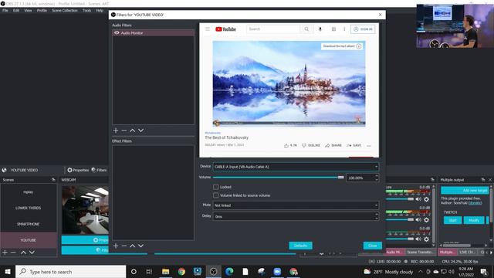
Task: Undock the Multiple output panel icon
Action: (483, 180)
